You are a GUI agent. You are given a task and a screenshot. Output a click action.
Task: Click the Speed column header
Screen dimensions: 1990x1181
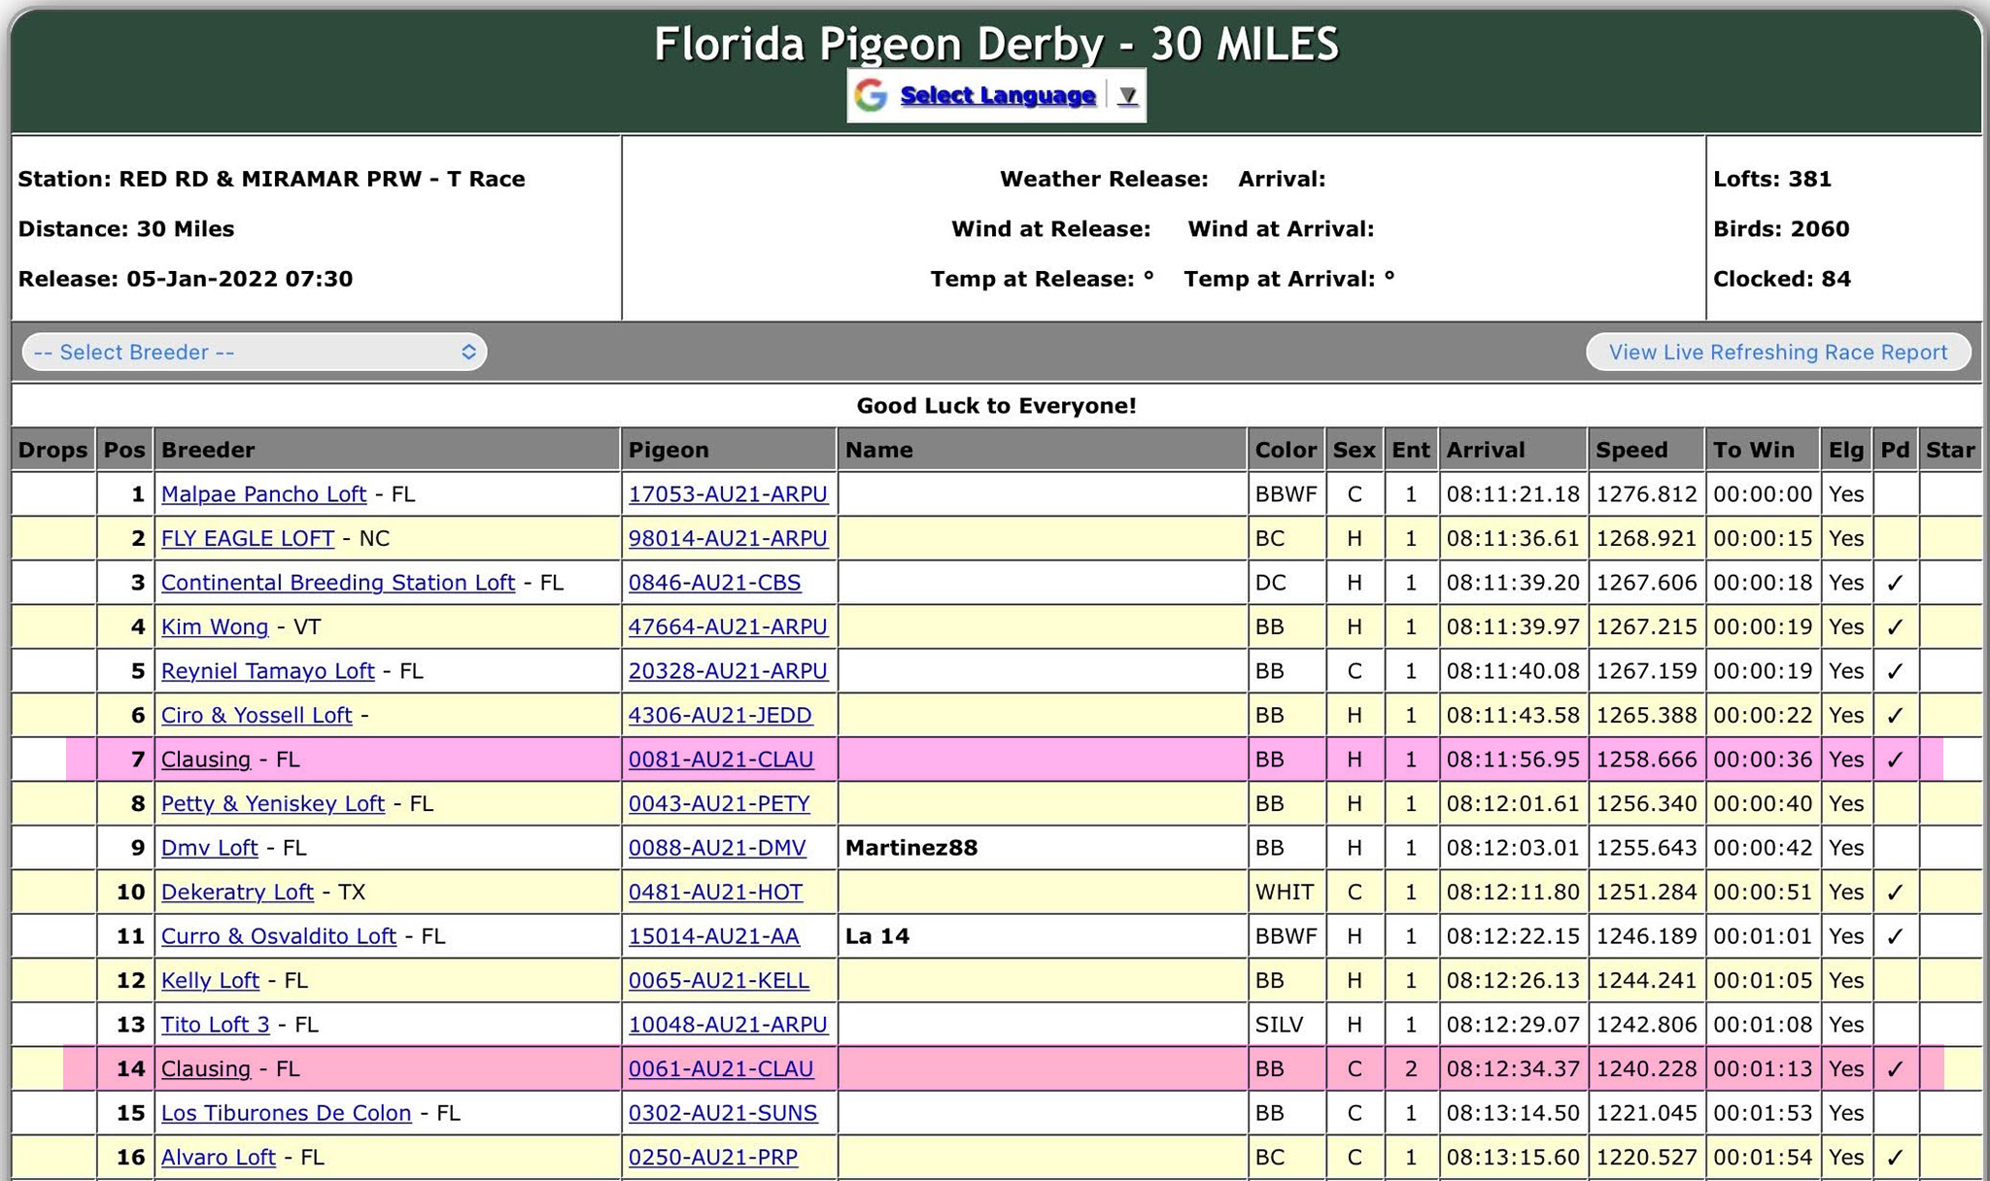tap(1631, 450)
